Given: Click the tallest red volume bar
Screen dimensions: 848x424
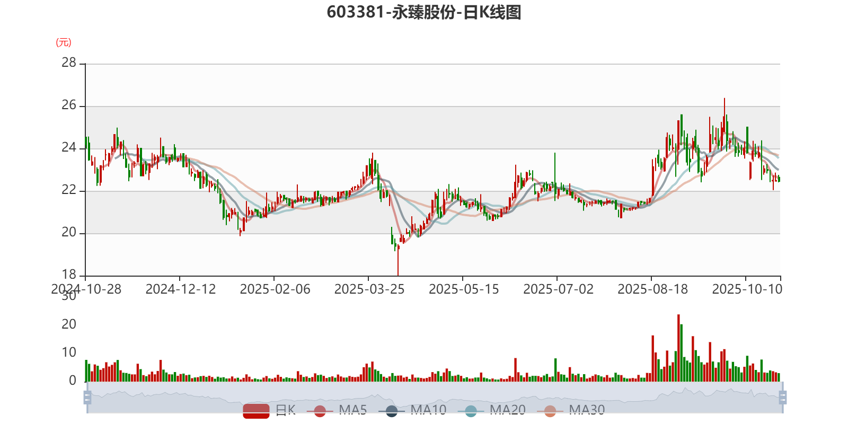Looking at the screenshot, I should [x=678, y=348].
